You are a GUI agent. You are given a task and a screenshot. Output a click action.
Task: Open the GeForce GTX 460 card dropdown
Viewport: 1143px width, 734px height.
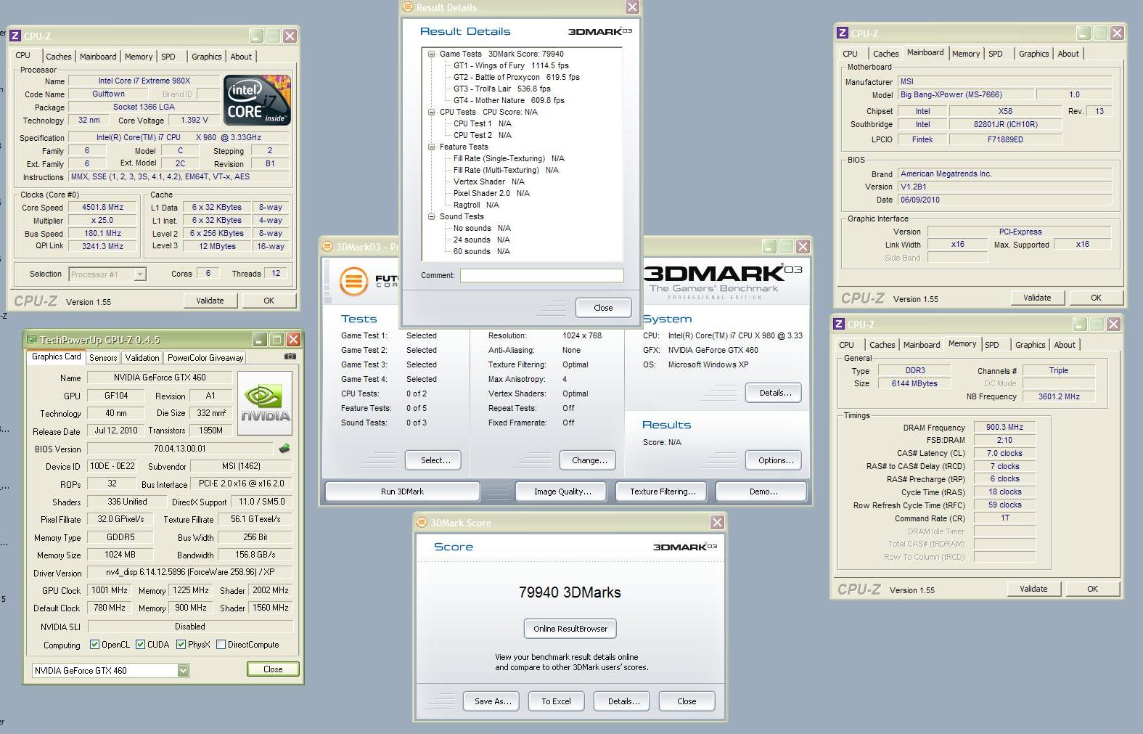(184, 671)
